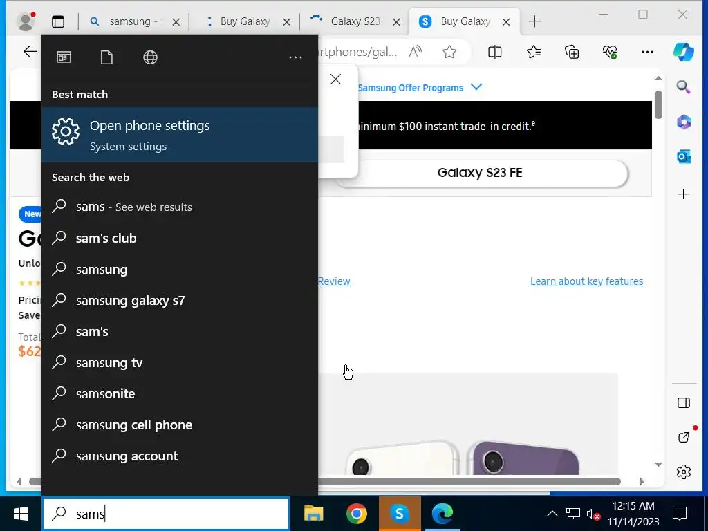Open a new browser tab
The height and width of the screenshot is (531, 708).
pyautogui.click(x=534, y=21)
